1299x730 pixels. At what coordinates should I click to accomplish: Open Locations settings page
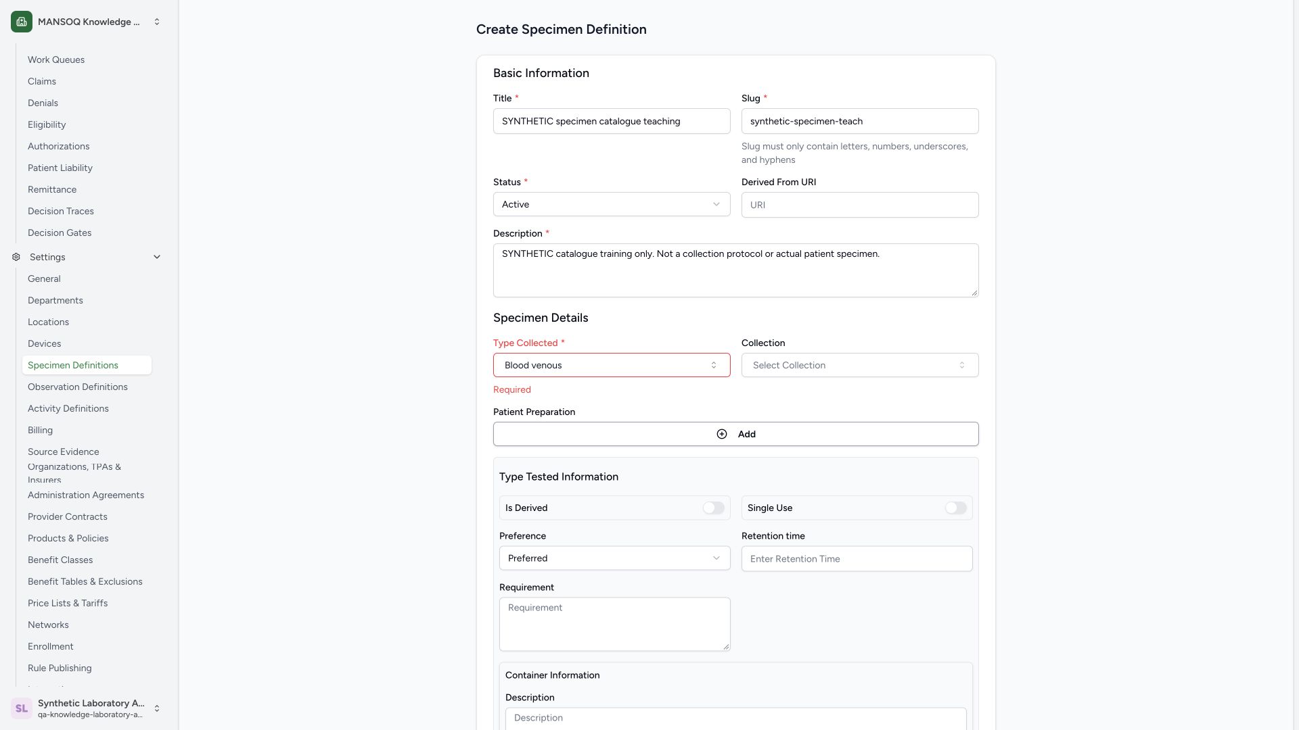click(48, 322)
